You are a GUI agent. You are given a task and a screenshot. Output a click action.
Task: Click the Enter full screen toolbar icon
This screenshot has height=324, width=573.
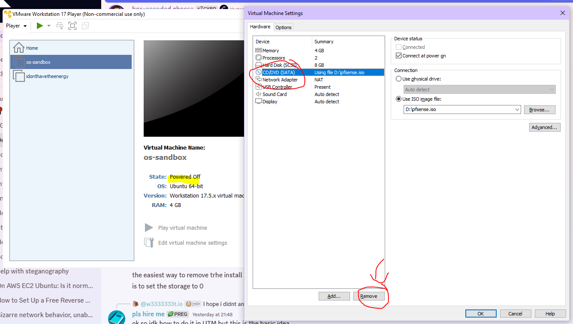[x=72, y=26]
